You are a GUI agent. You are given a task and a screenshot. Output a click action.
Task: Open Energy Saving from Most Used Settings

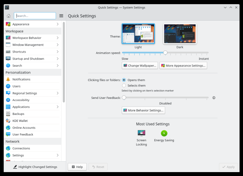coord(164,136)
